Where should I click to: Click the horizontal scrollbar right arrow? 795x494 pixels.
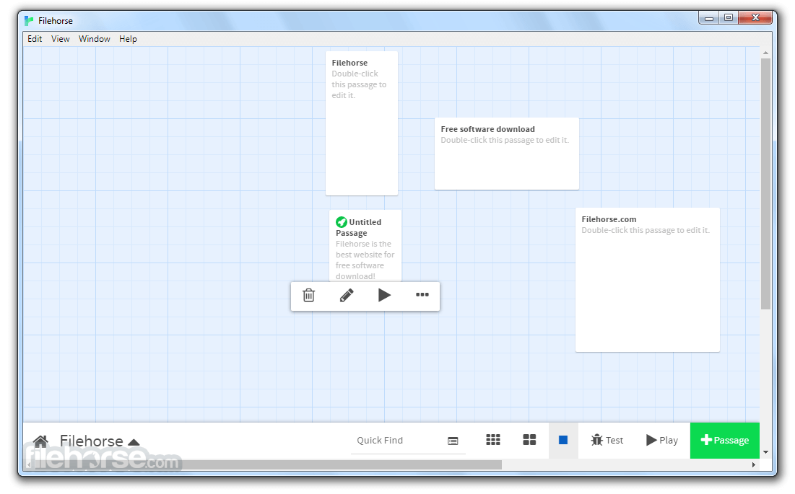[x=753, y=464]
